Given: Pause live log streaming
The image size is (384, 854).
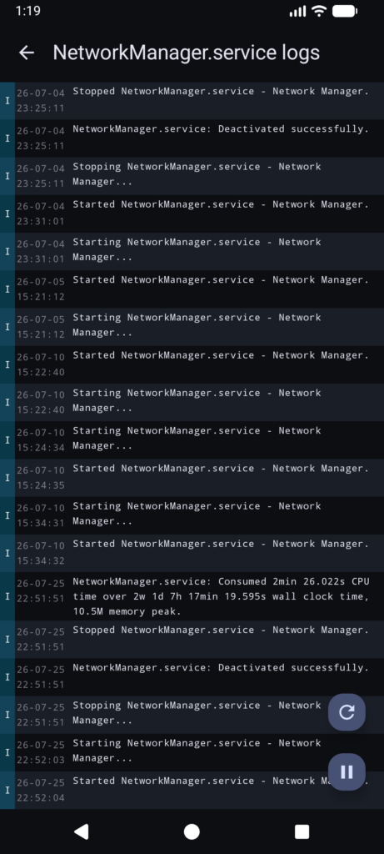Looking at the screenshot, I should [347, 771].
